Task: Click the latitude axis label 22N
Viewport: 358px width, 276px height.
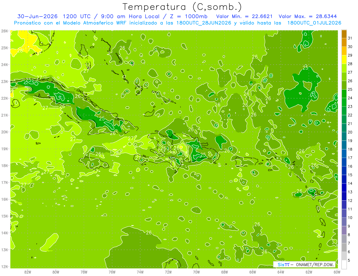Action: tap(4, 98)
